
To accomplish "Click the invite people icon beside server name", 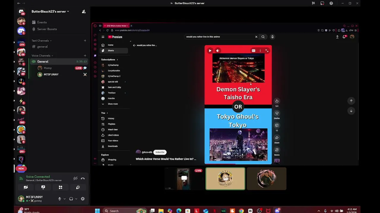I will 84,12.
